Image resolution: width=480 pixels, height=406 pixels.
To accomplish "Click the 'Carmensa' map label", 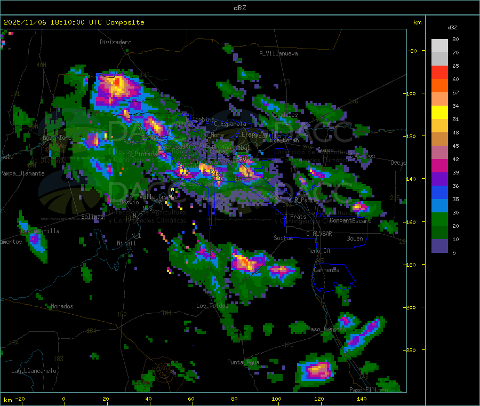I will click(x=326, y=270).
